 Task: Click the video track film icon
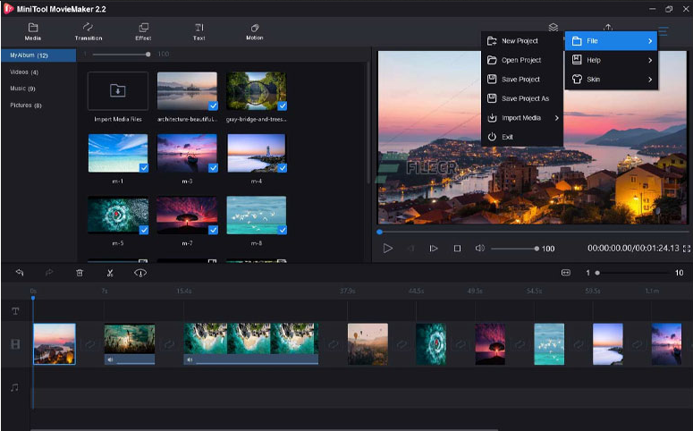pos(15,344)
